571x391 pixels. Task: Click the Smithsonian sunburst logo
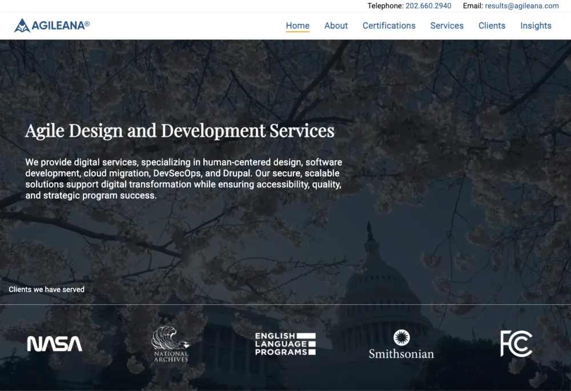[x=401, y=336]
